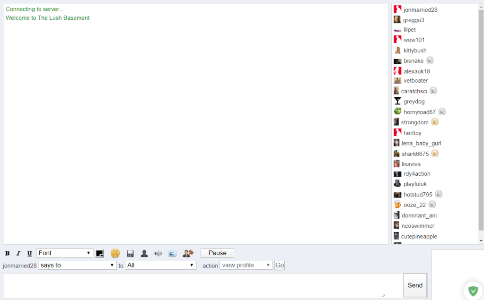
Task: Toggle italic text formatting
Action: (x=18, y=253)
